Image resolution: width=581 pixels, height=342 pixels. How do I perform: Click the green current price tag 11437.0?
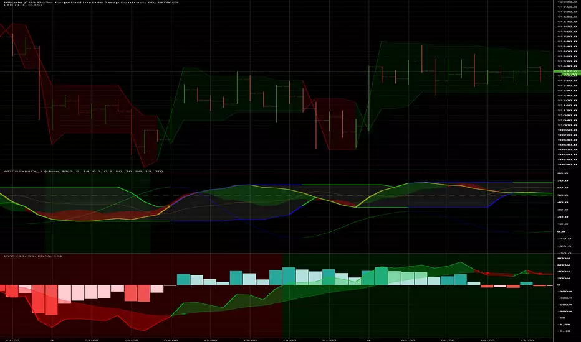(567, 71)
